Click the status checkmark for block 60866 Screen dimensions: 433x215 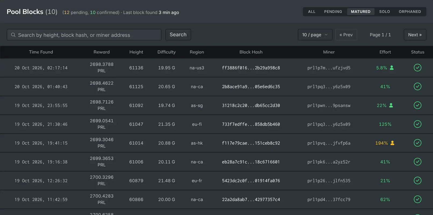[x=417, y=199]
